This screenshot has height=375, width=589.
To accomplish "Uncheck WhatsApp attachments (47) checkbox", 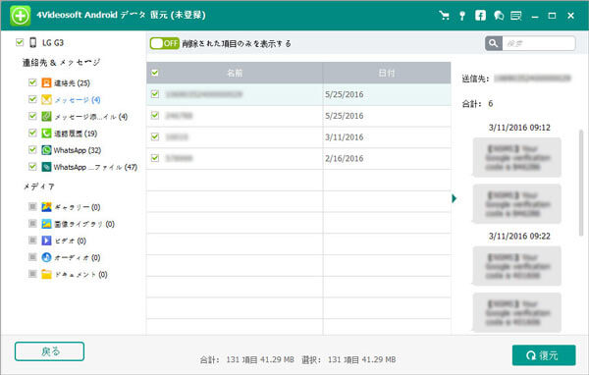I will click(x=32, y=166).
